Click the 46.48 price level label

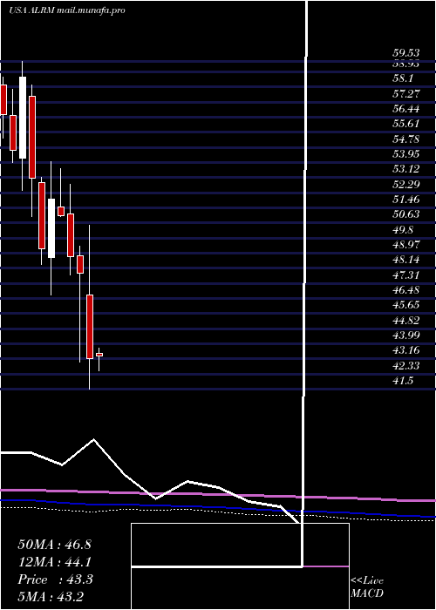click(x=405, y=290)
